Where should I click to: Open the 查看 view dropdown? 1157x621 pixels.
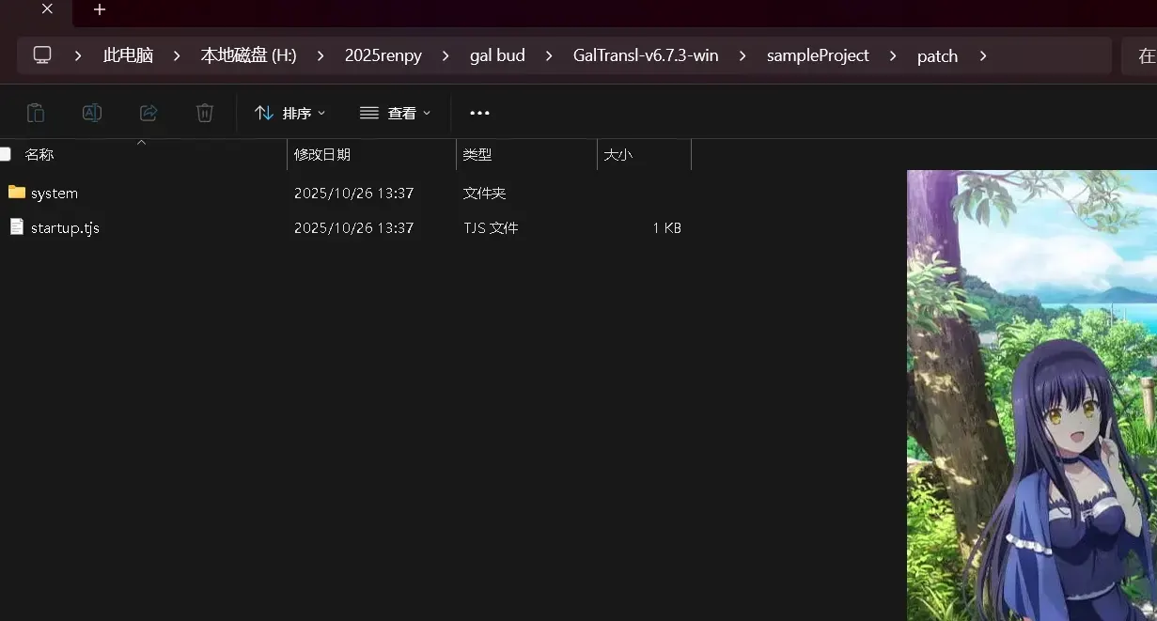396,113
